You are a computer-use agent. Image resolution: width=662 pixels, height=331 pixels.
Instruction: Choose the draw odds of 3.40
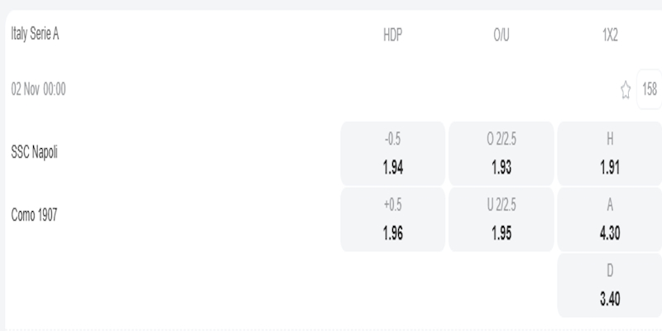pos(610,285)
